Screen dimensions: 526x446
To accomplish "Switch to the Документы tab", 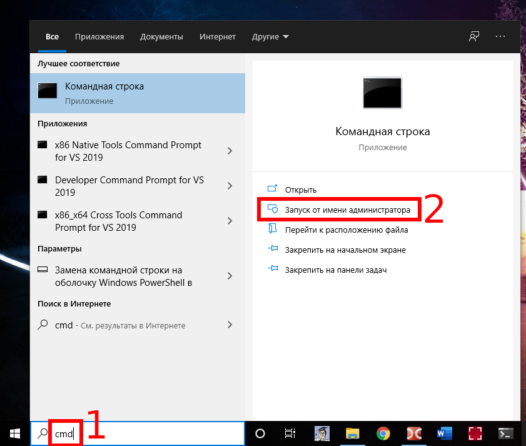I will [x=161, y=37].
